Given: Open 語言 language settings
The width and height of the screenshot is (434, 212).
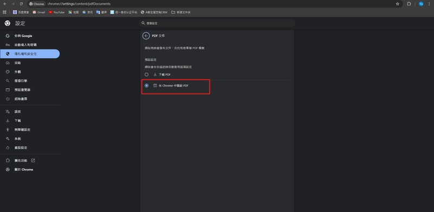Looking at the screenshot, I should [30, 112].
